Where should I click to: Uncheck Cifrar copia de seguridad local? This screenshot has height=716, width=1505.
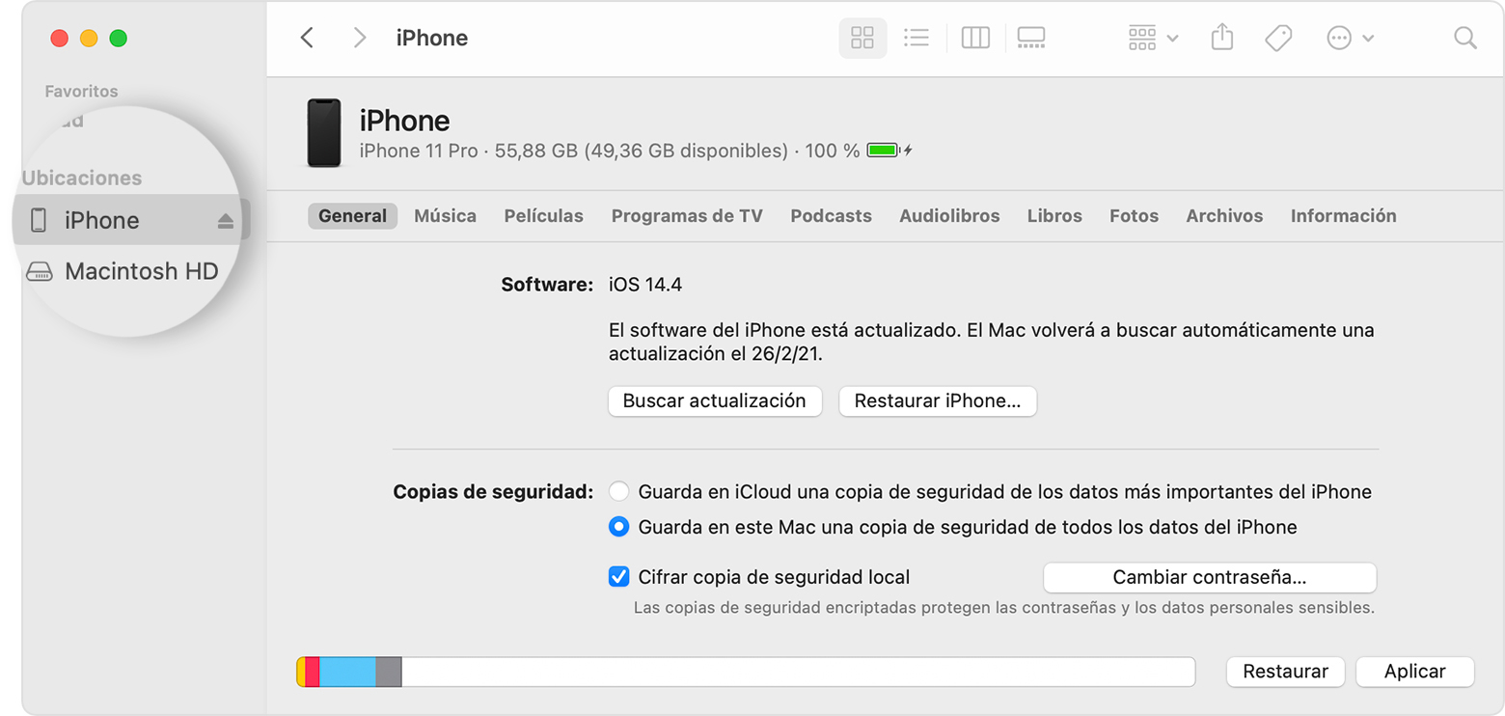click(x=619, y=577)
